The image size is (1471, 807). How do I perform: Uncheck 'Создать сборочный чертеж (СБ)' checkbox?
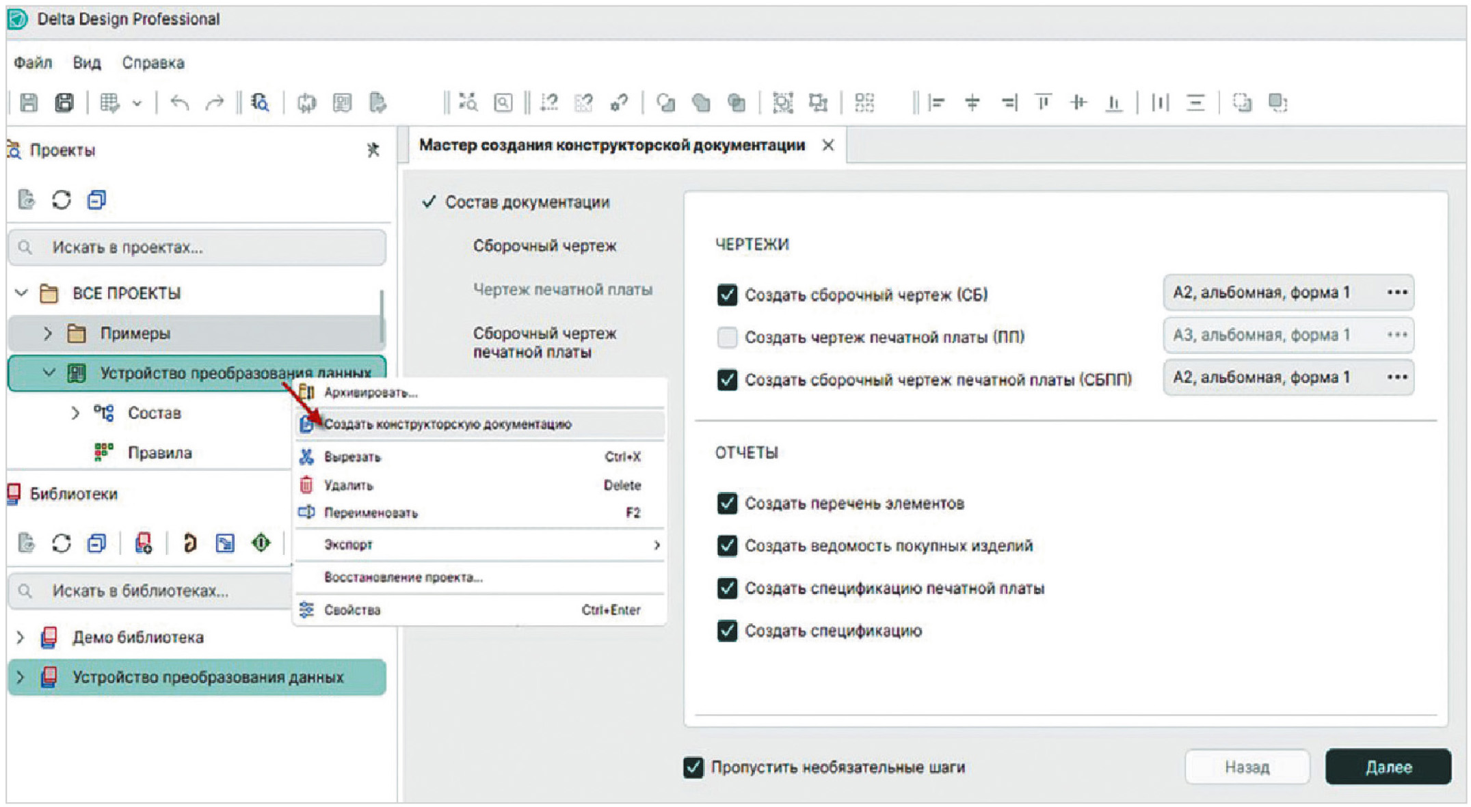727,295
